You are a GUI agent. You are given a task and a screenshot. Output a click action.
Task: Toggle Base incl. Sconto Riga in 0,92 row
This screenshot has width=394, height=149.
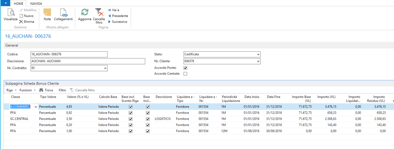click(x=130, y=113)
